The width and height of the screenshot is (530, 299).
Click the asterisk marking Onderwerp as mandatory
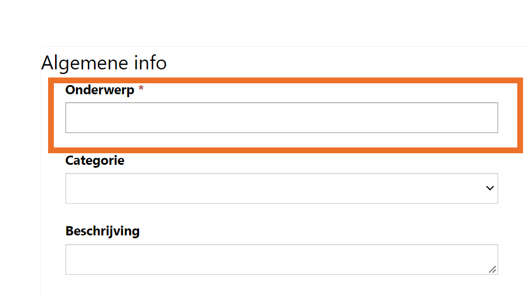tap(141, 90)
